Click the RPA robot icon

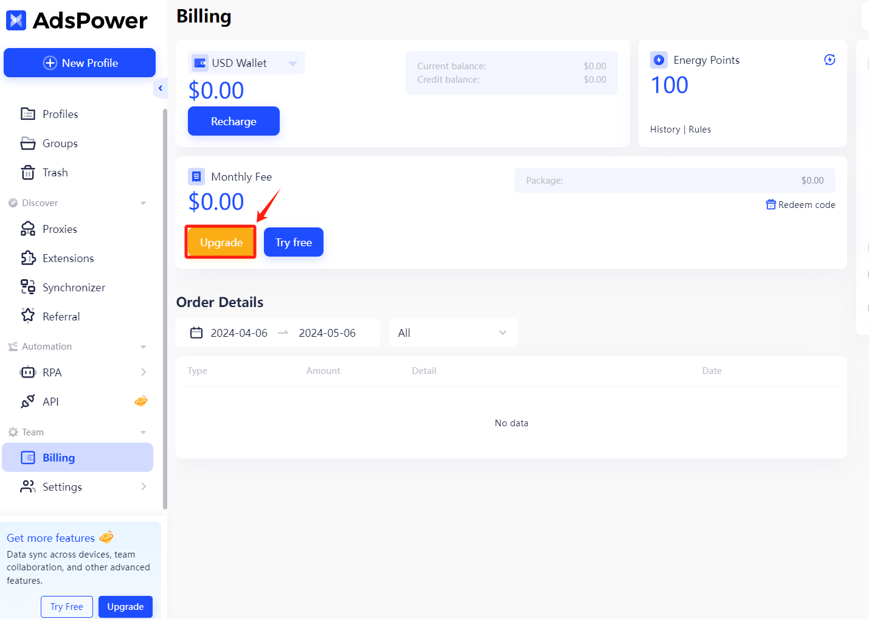29,372
